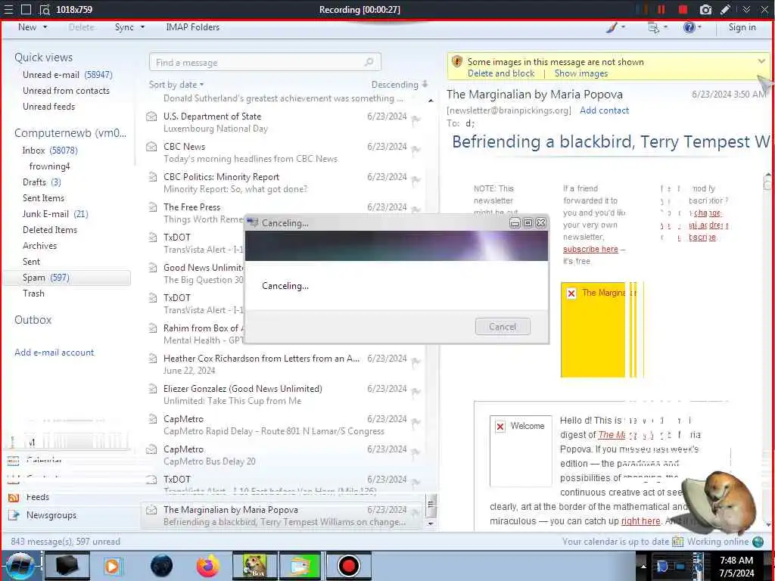Open Firefox from the taskbar
The height and width of the screenshot is (581, 775).
[x=207, y=566]
